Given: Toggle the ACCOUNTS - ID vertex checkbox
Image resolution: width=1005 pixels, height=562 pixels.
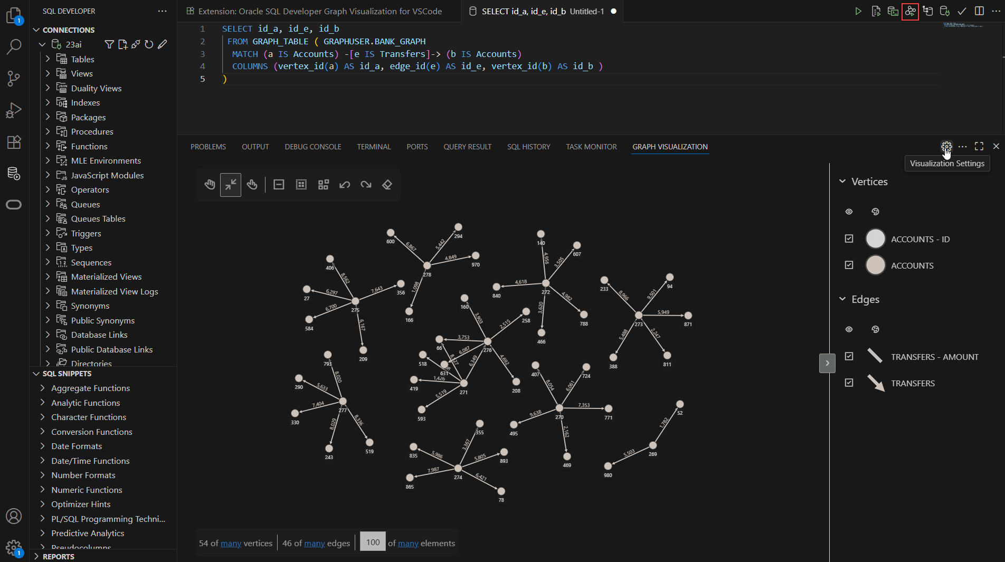Looking at the screenshot, I should pyautogui.click(x=849, y=239).
